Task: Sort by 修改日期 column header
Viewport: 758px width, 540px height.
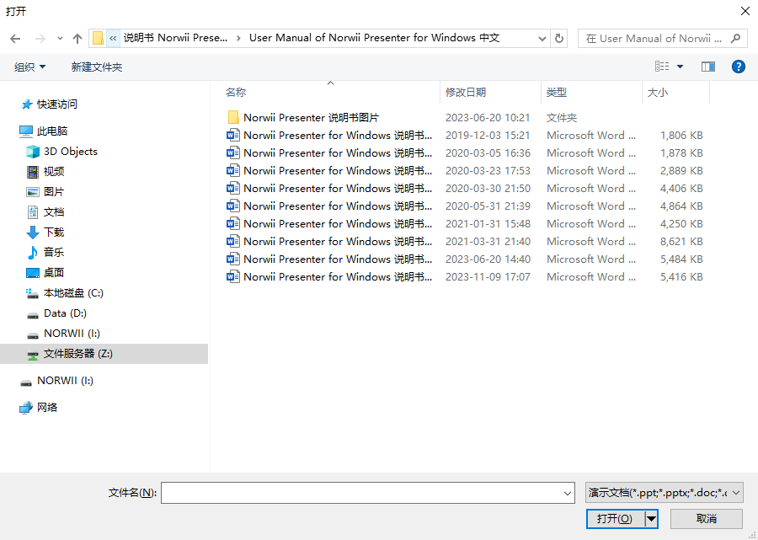Action: (x=491, y=93)
